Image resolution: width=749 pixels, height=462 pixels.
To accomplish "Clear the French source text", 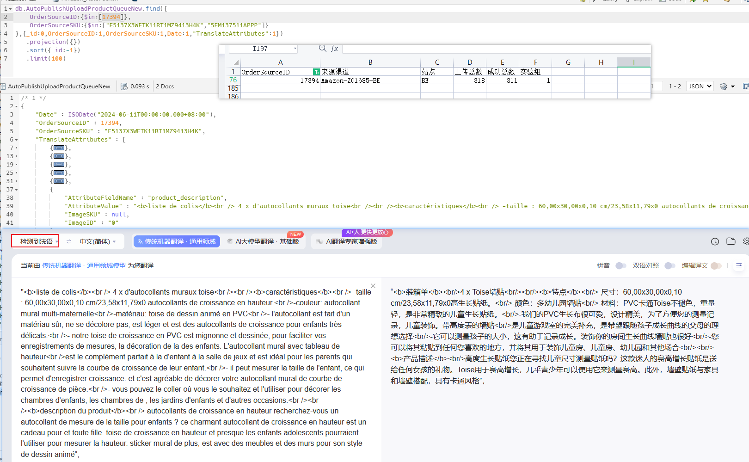I will tap(373, 286).
